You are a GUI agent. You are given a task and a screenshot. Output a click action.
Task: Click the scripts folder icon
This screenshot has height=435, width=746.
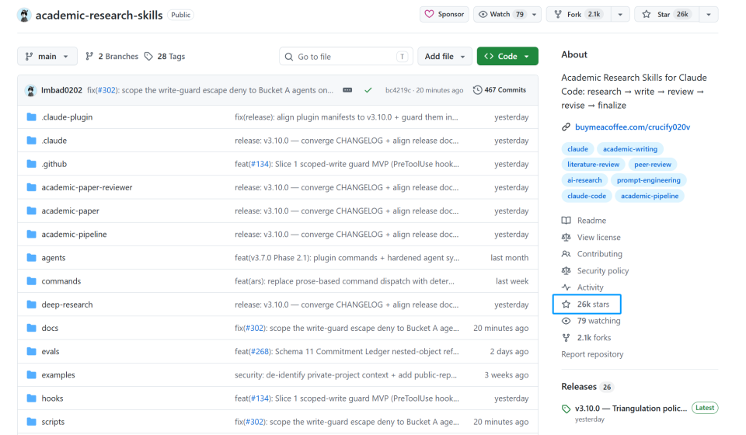[x=31, y=421]
